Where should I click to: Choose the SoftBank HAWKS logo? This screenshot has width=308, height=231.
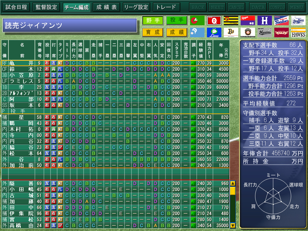coord(298,32)
